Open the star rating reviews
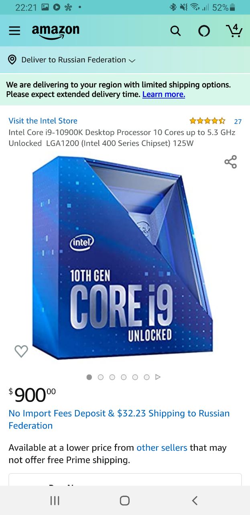Viewport: 250px width, 515px height. coord(207,121)
